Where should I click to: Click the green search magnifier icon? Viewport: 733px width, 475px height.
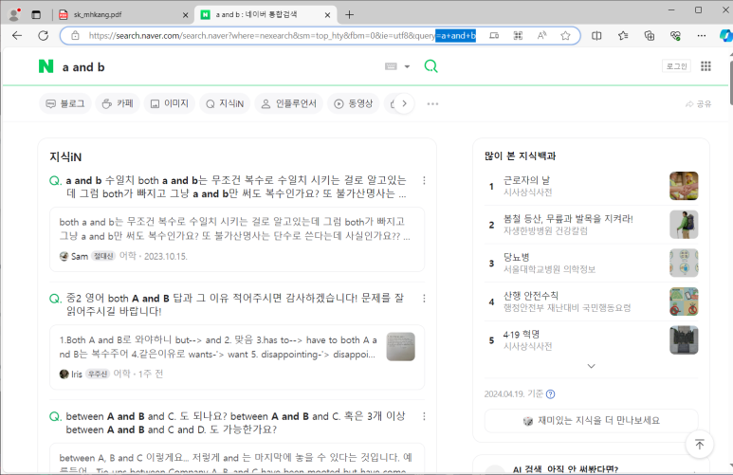[431, 66]
